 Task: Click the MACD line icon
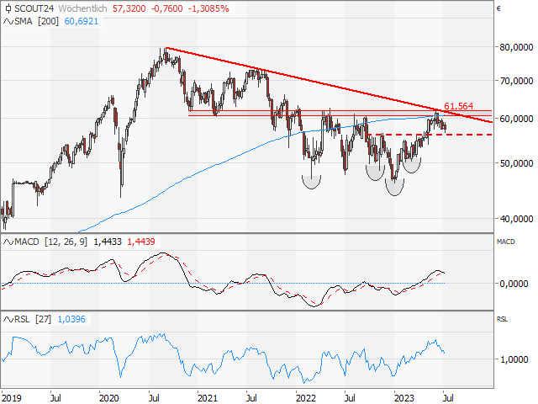[8, 242]
